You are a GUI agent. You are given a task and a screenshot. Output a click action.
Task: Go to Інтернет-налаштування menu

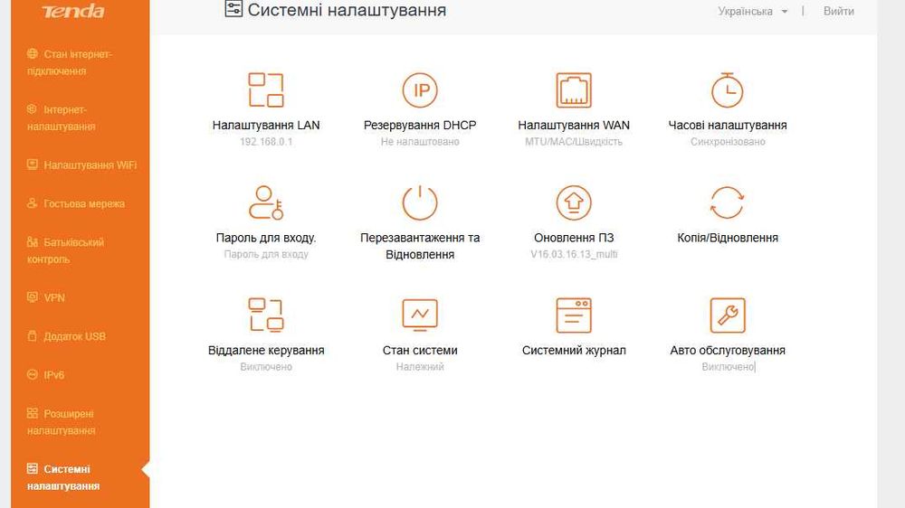coord(62,118)
